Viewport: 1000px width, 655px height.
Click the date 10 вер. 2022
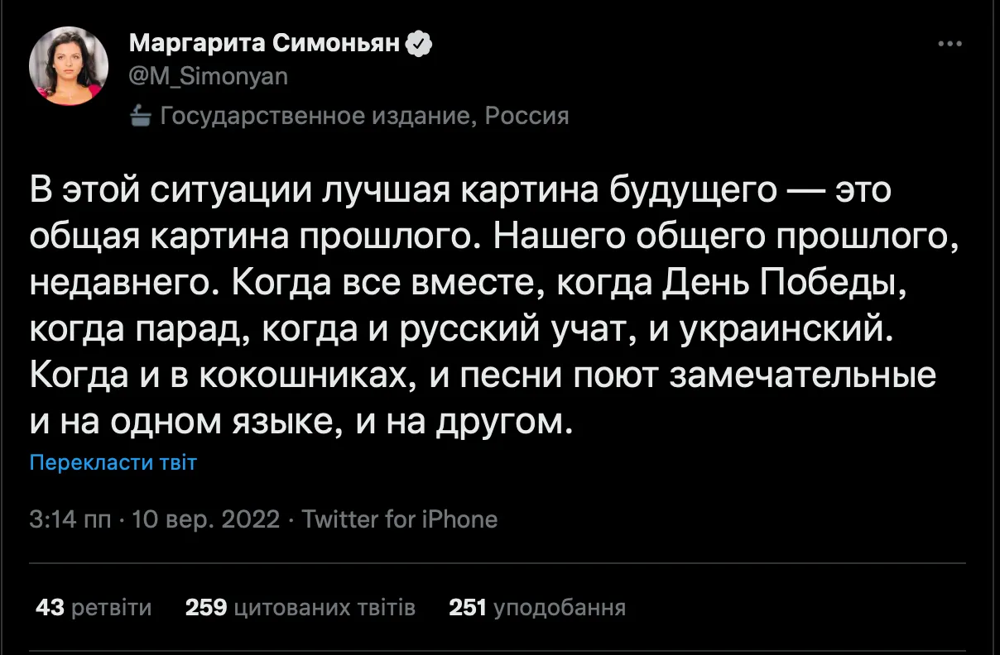(x=205, y=519)
